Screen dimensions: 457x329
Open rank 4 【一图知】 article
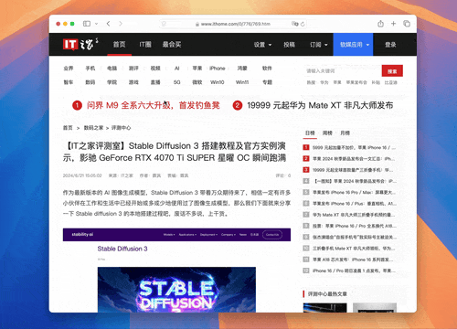tap(354, 181)
